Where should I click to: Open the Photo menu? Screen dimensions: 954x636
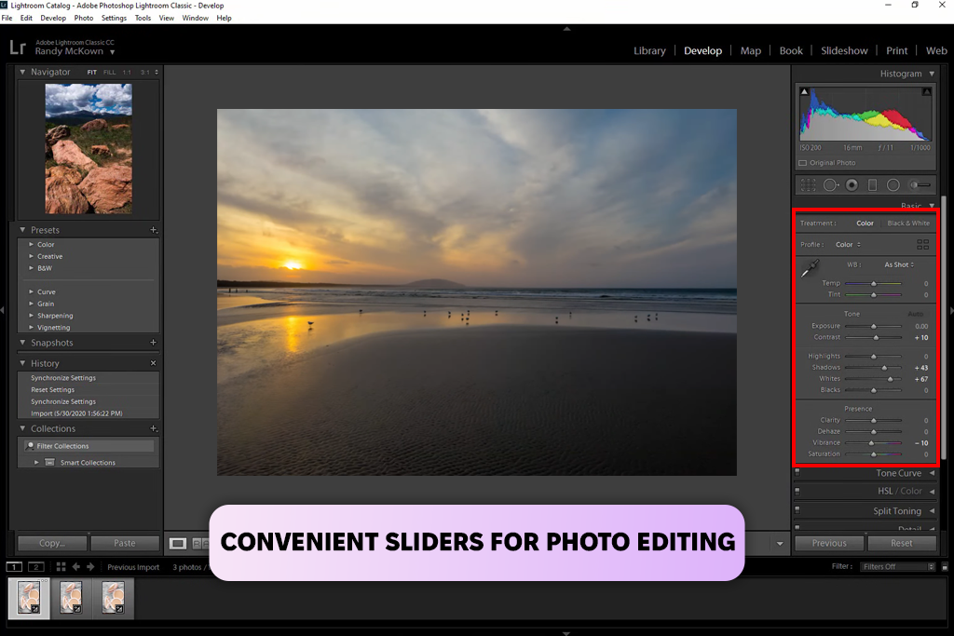pyautogui.click(x=83, y=19)
